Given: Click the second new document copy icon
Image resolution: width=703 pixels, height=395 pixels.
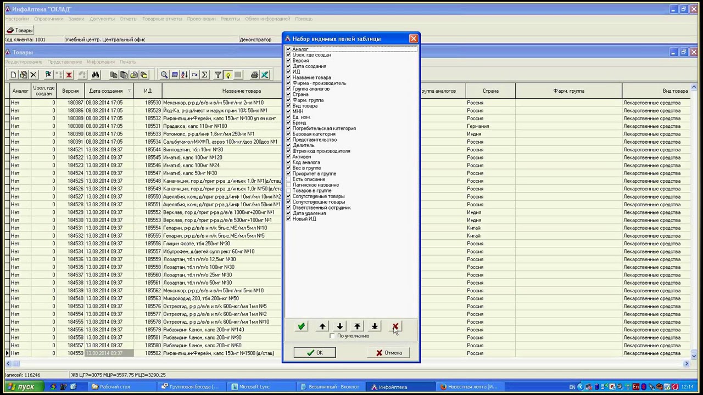Looking at the screenshot, I should (x=23, y=75).
